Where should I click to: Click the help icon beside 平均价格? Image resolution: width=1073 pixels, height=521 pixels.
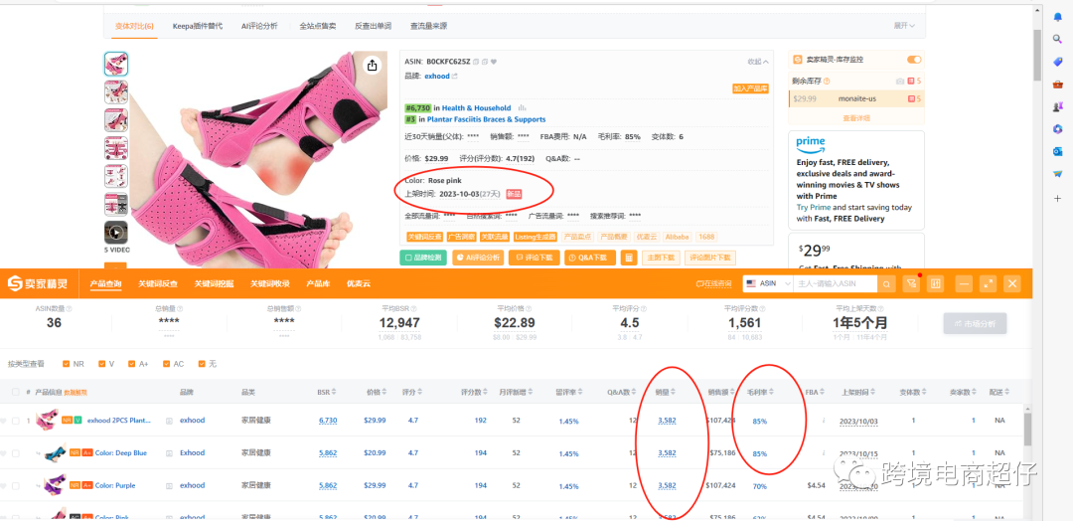[x=529, y=309]
